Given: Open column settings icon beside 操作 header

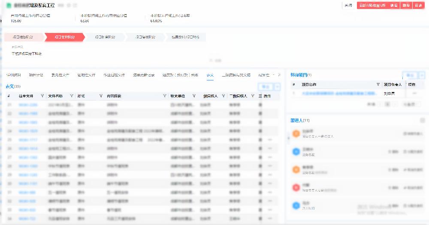Looking at the screenshot, I should point(260,96).
